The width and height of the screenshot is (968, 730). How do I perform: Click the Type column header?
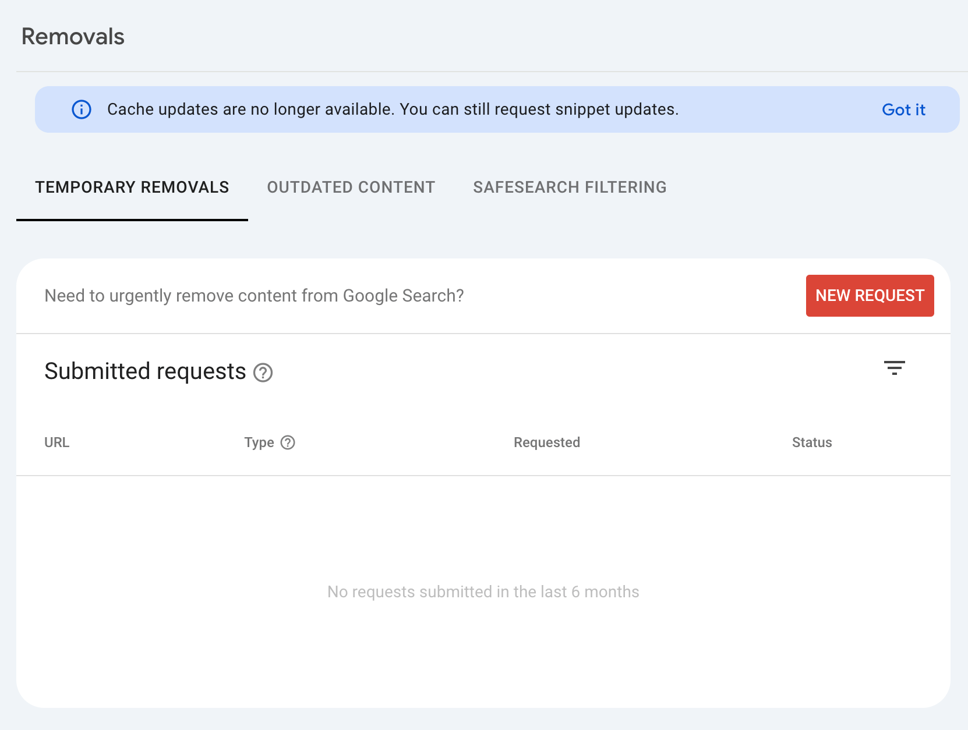pos(260,442)
